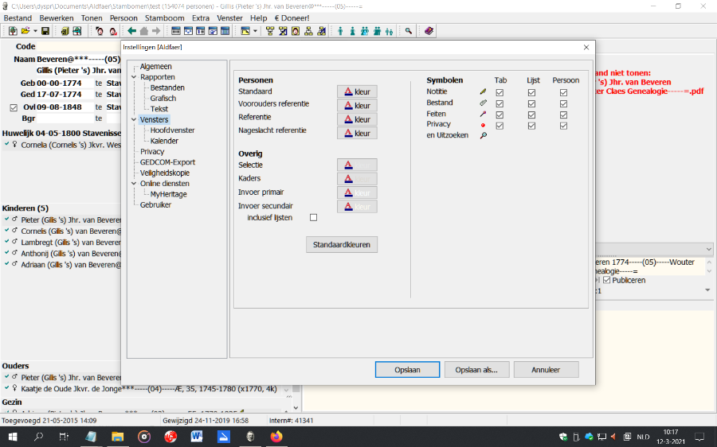Open the Extra menu
This screenshot has height=447, width=717.
pos(201,17)
